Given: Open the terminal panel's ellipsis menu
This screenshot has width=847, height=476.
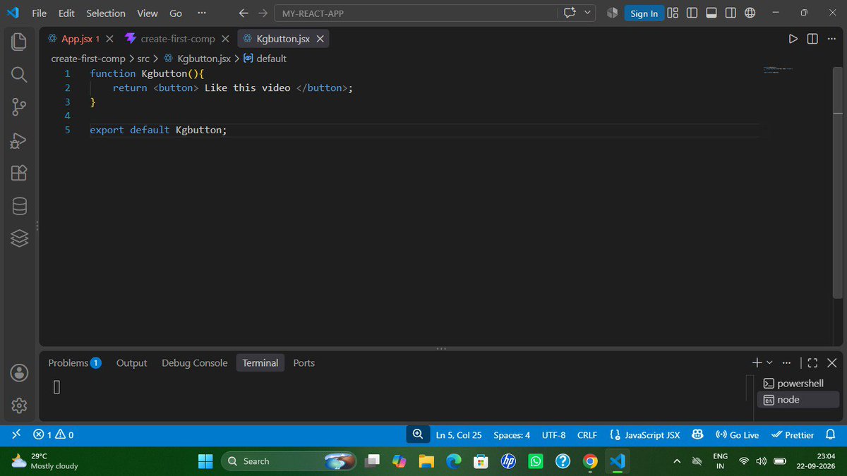Looking at the screenshot, I should [787, 362].
